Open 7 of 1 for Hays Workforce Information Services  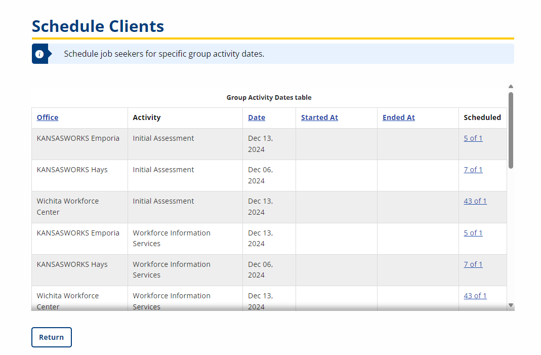coord(473,264)
